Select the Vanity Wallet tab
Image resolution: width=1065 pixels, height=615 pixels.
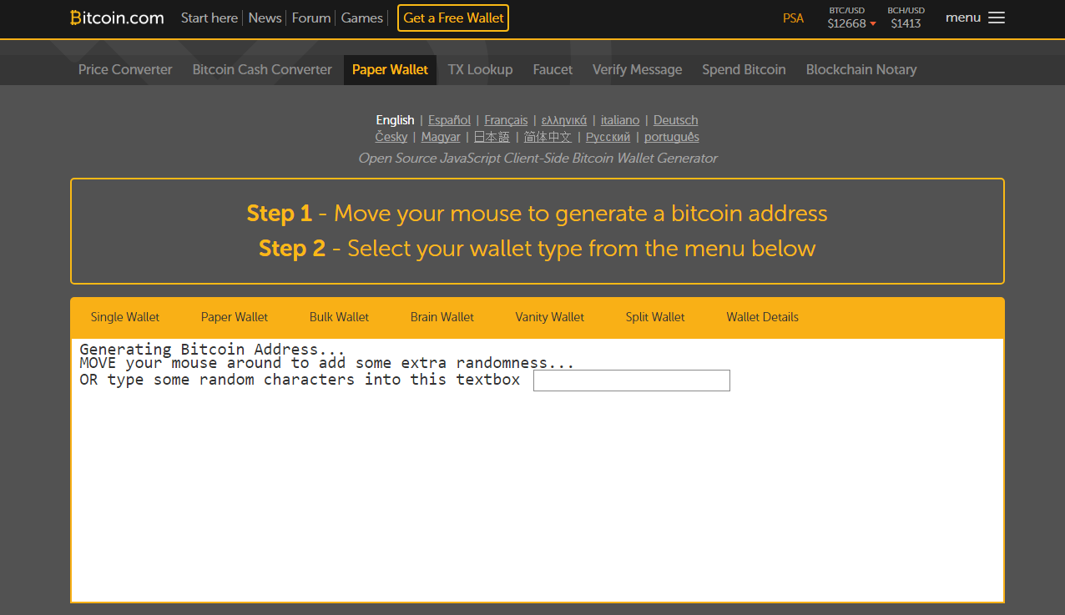pos(549,317)
